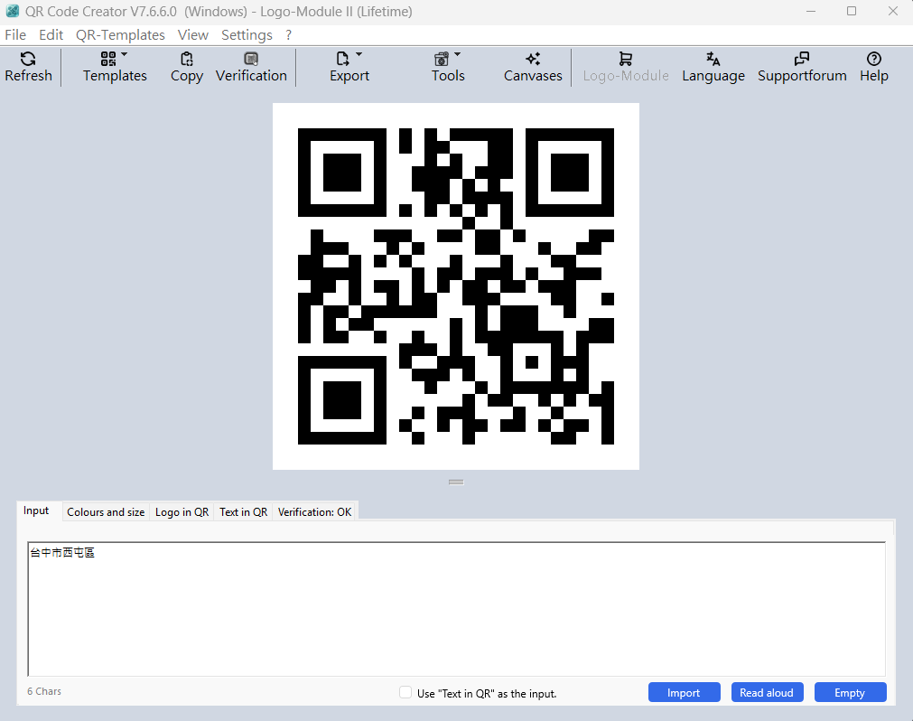
Task: Close the QR Code Creator window
Action: [x=892, y=11]
